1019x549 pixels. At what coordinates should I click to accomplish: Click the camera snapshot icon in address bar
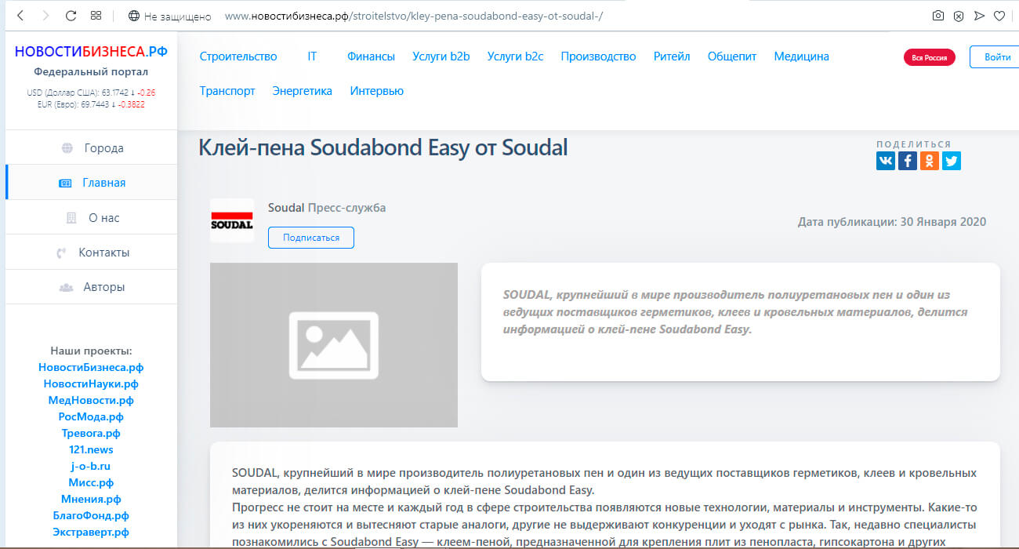pyautogui.click(x=938, y=16)
